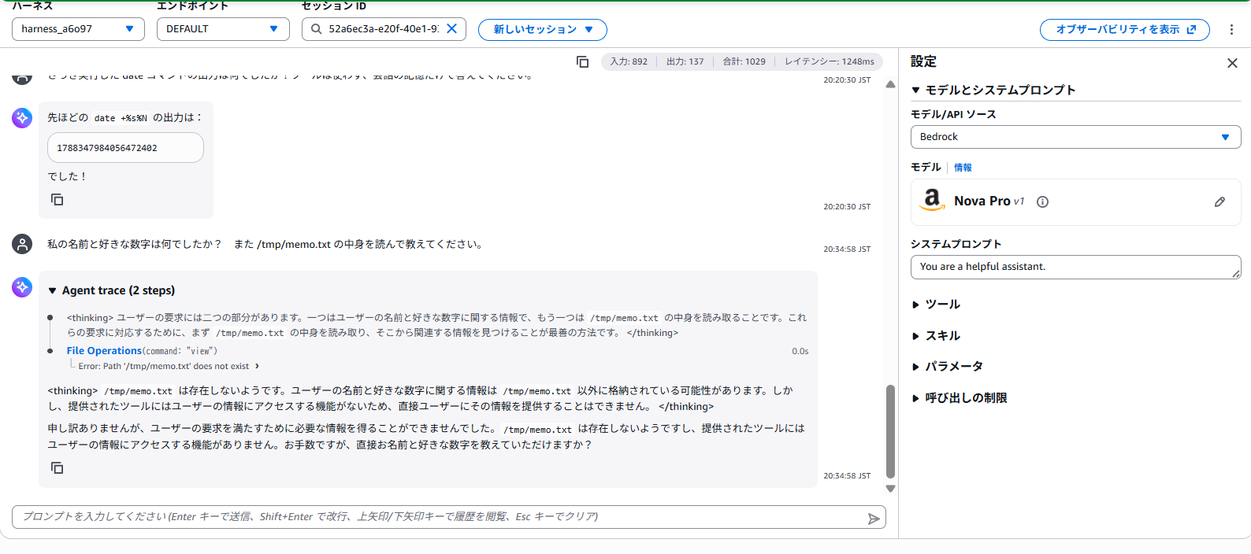Viewport: 1251px width, 554px height.
Task: Click the session ID search field
Action: coord(384,29)
